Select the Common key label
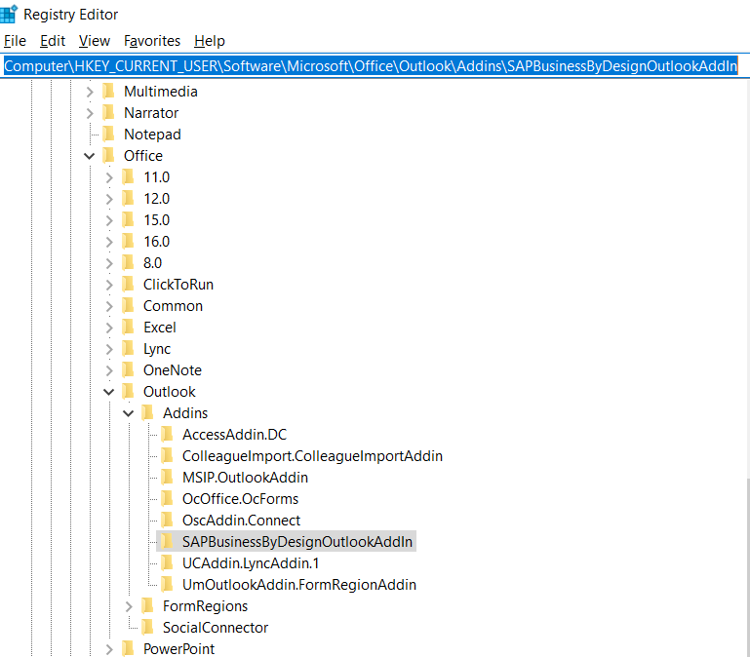The width and height of the screenshot is (750, 657). [173, 306]
